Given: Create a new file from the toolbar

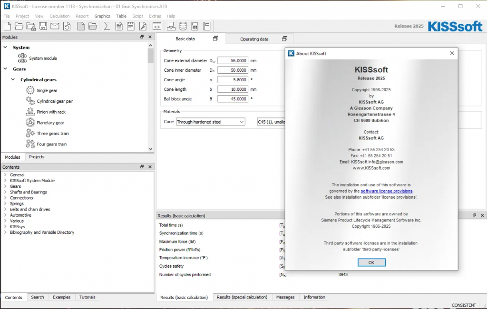Looking at the screenshot, I should point(7,26).
